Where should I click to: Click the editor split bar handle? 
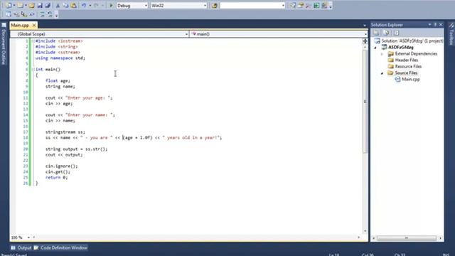pyautogui.click(x=365, y=41)
